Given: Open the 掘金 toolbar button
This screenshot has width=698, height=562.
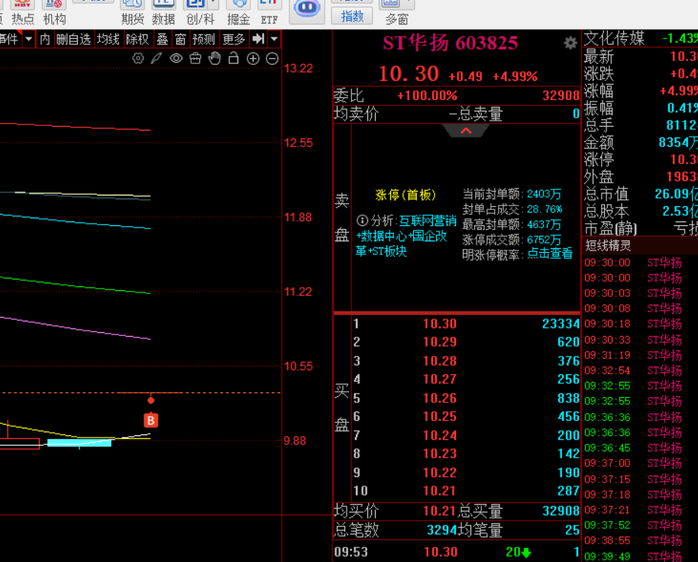Looking at the screenshot, I should point(238,12).
